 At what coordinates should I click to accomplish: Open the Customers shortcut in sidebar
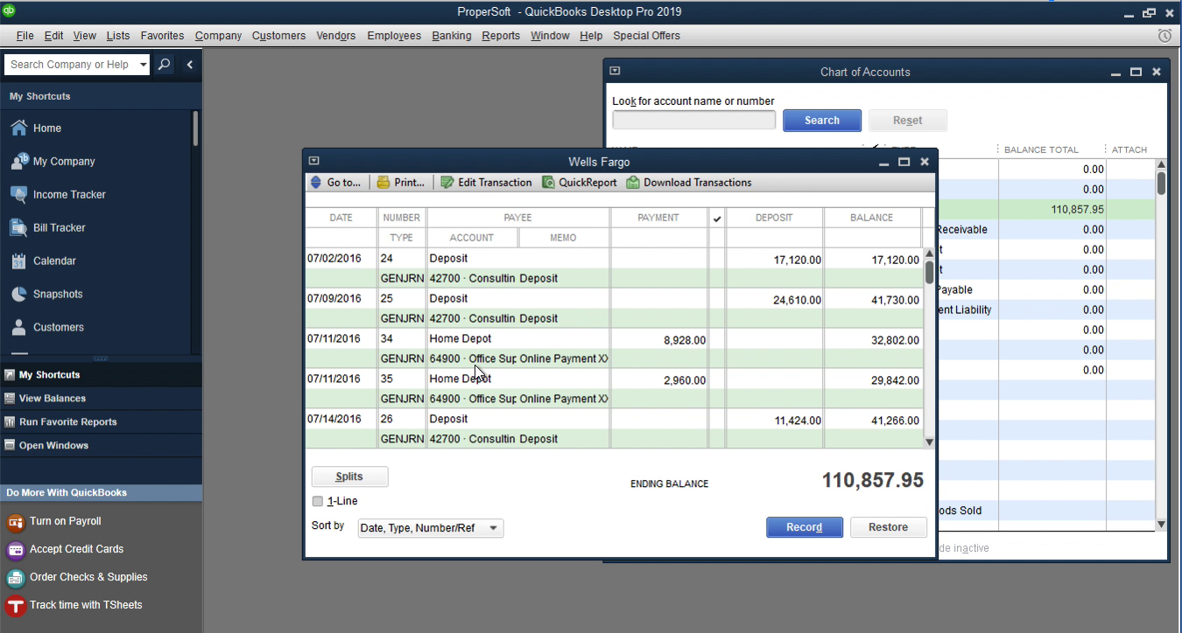tap(47, 327)
